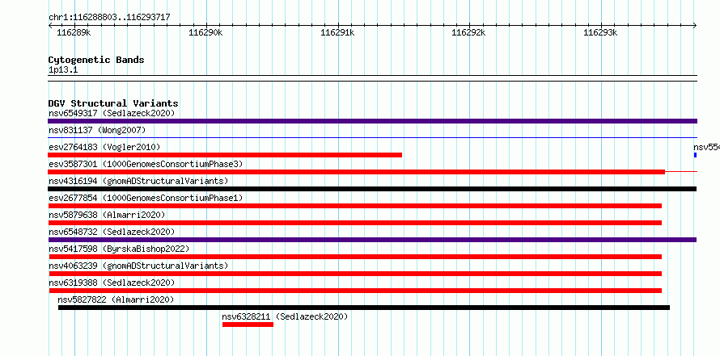Open nsv6328211 (Sedlazeck2020) label

(x=285, y=316)
